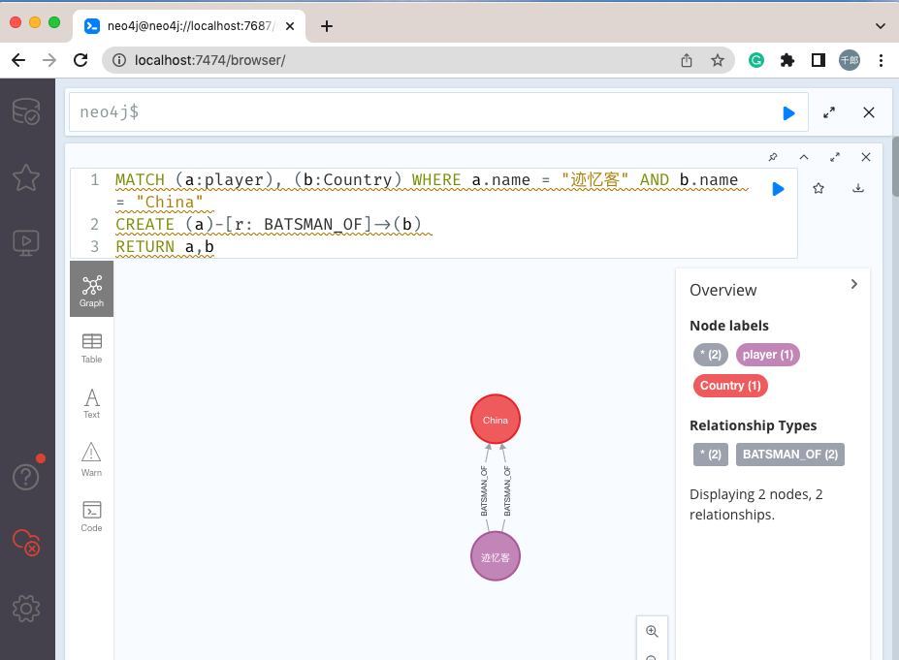The width and height of the screenshot is (899, 660).
Task: Clear the main neo4j$ editor with X
Action: tap(869, 112)
